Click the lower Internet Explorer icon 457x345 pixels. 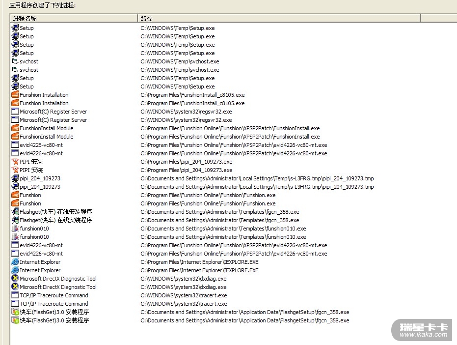click(15, 270)
